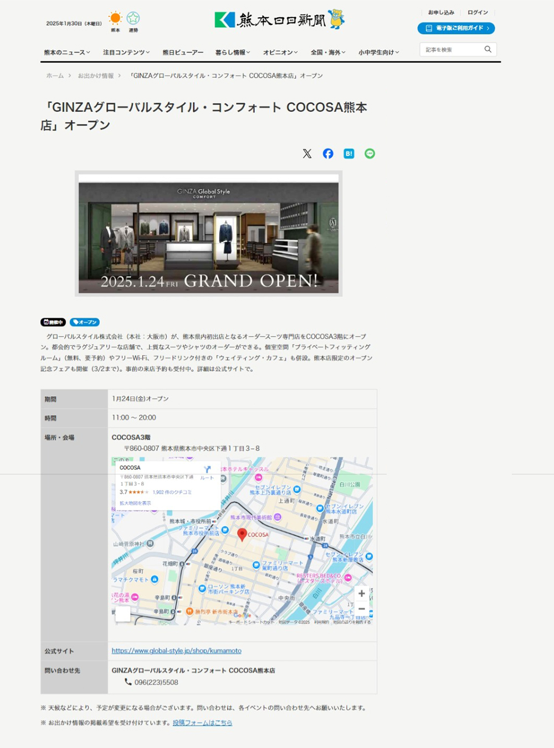Click the Hatena Bookmark share icon
The height and width of the screenshot is (748, 554).
coord(348,153)
